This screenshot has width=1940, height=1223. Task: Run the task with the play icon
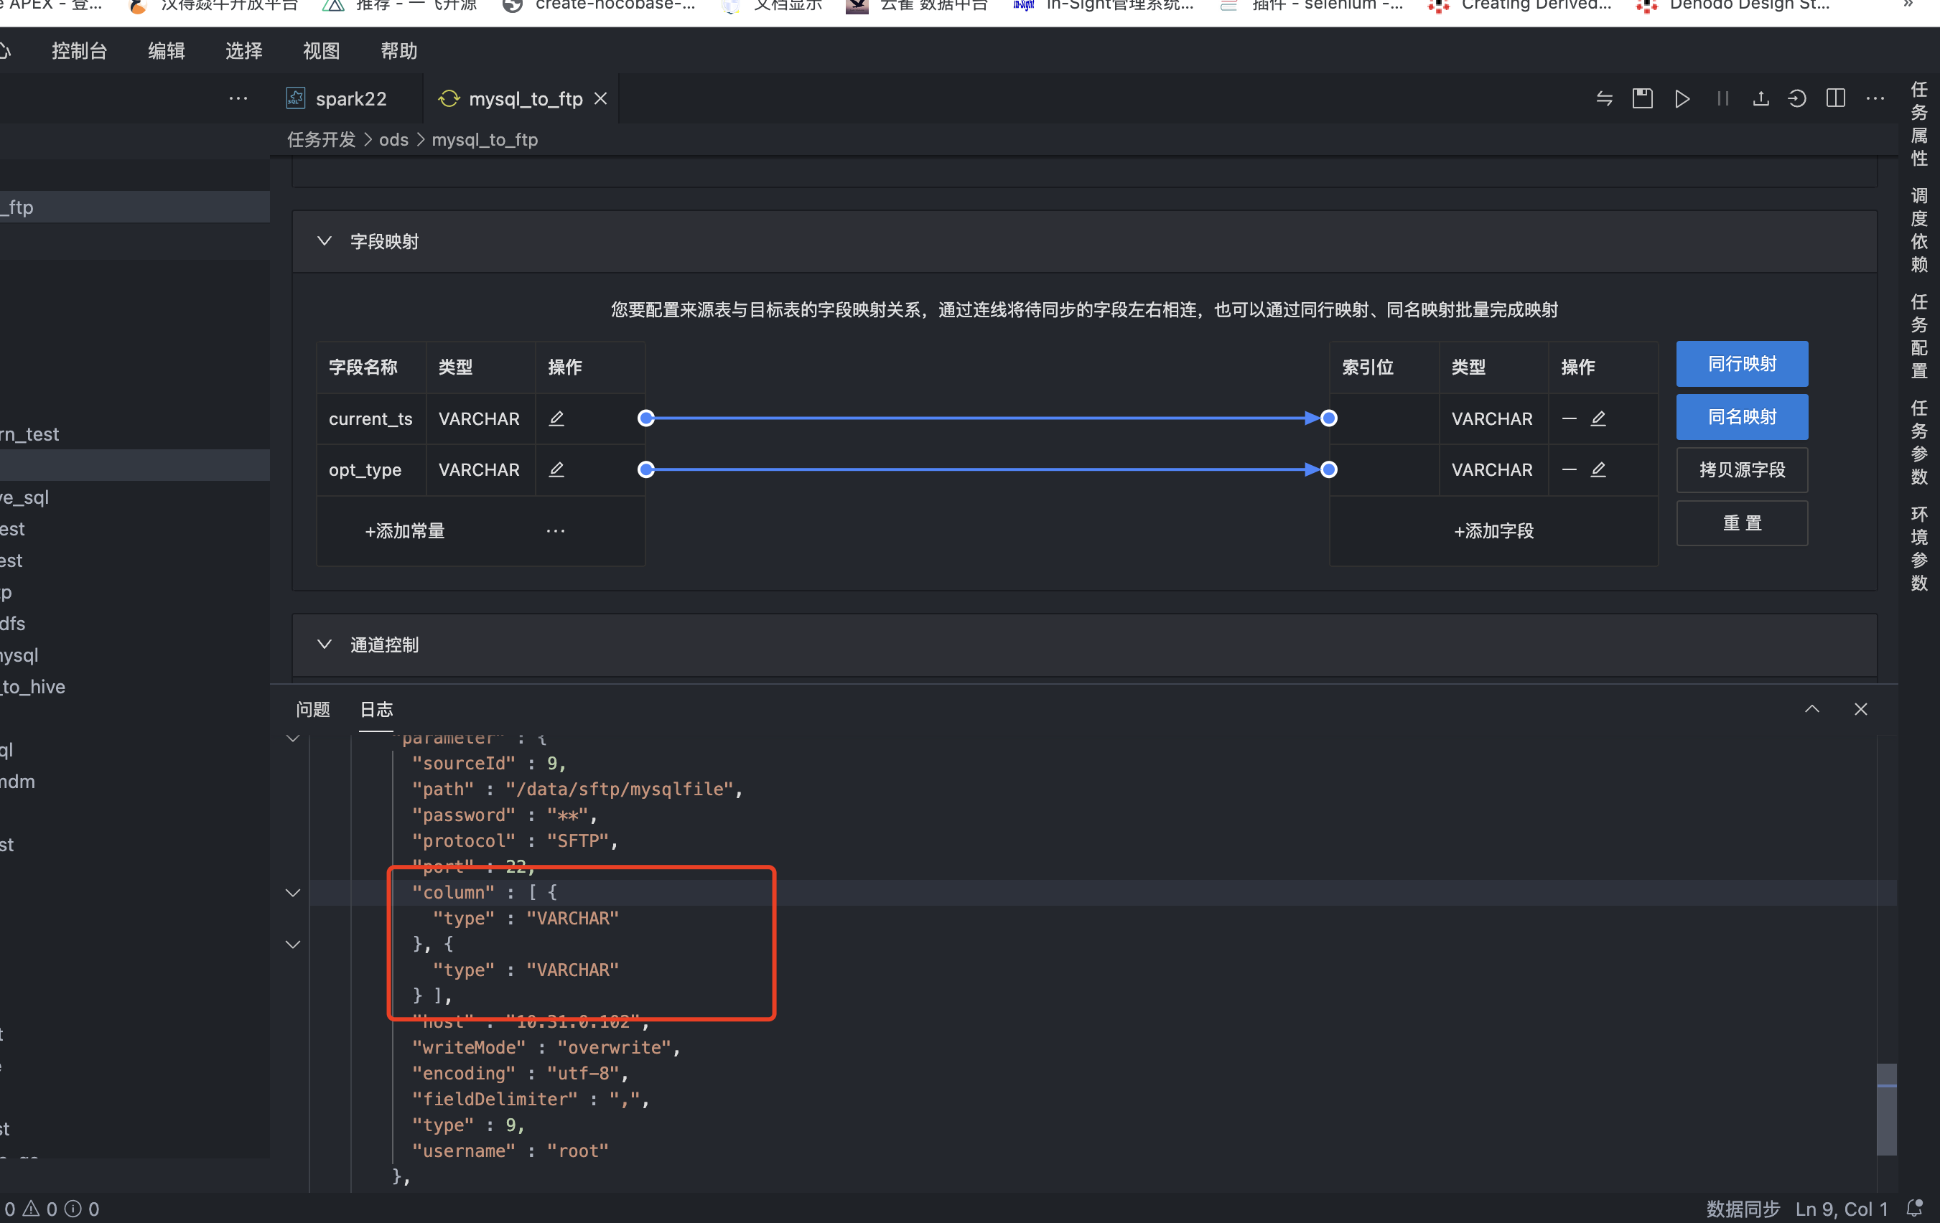[x=1682, y=99]
